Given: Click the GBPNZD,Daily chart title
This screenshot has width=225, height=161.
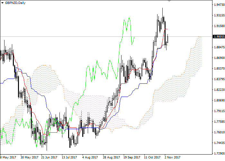Looking at the screenshot, I should click(15, 3).
